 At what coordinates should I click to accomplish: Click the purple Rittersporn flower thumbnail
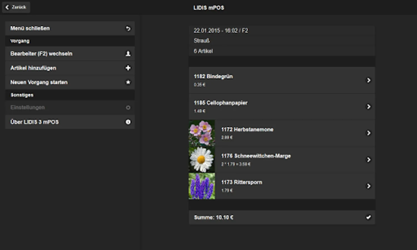coord(202,186)
